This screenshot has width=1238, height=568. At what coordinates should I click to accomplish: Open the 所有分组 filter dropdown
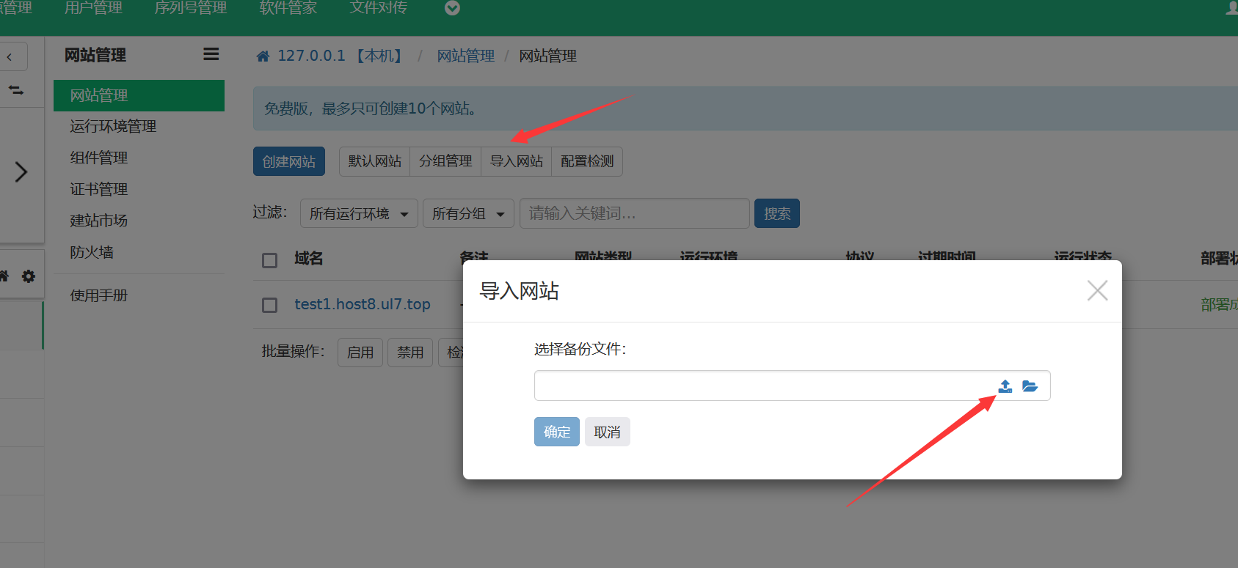pyautogui.click(x=468, y=213)
